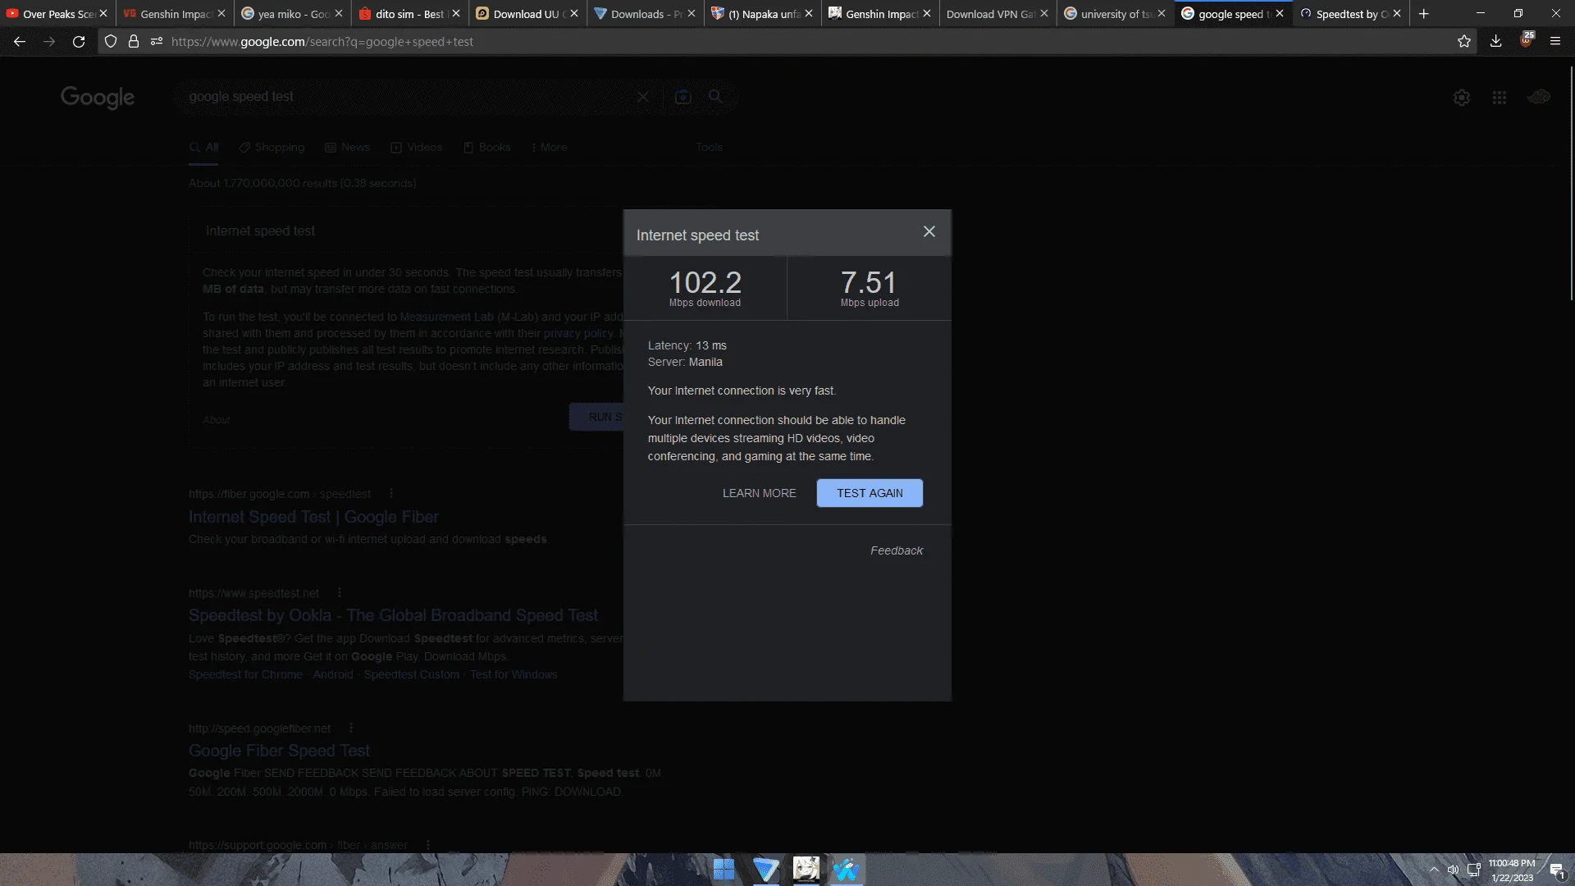Screen dimensions: 1575x886
Task: Expand options for speed.googlefiber.net result
Action: 351,728
